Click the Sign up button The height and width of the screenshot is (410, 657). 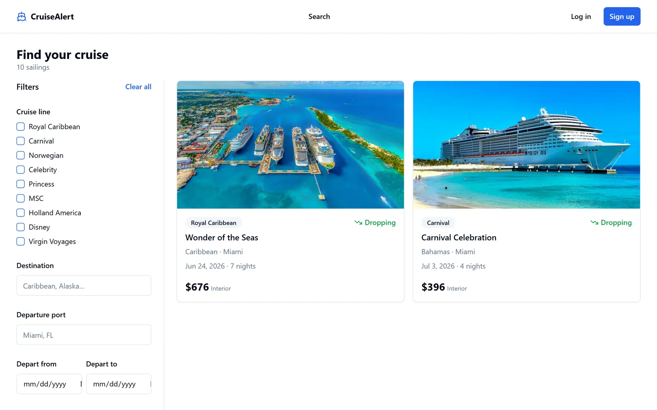click(622, 16)
